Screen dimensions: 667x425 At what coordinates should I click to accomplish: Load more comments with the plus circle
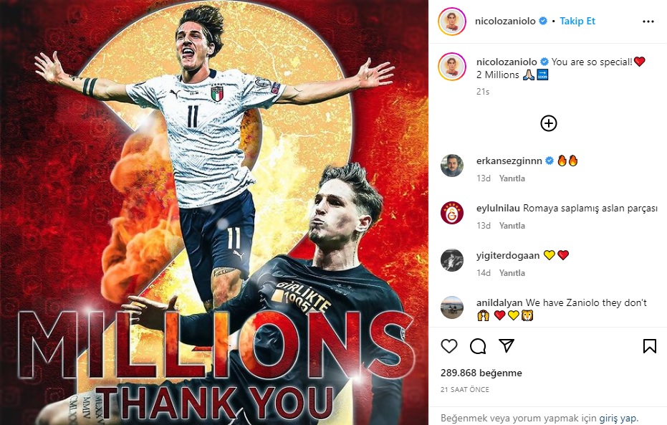tap(548, 123)
